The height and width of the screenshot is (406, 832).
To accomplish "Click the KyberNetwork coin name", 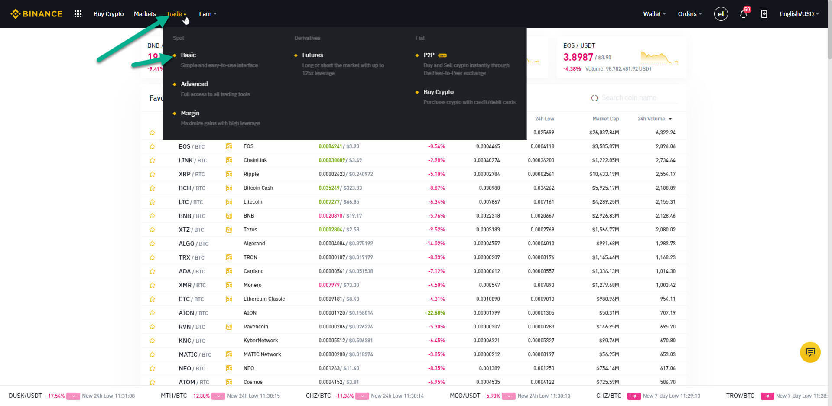I will click(260, 341).
